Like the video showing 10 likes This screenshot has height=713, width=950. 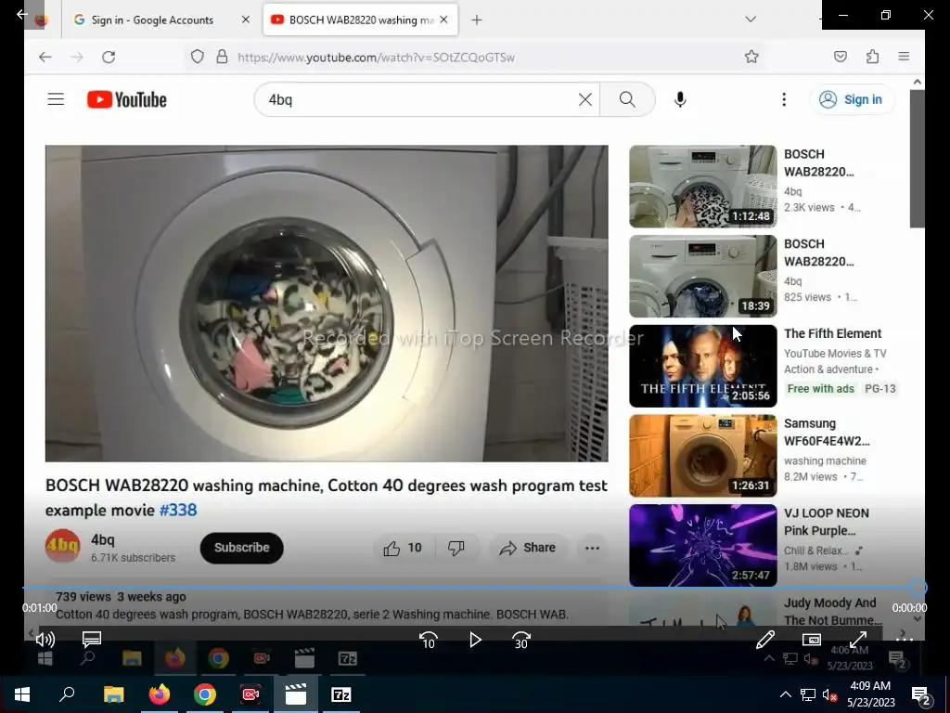(403, 548)
